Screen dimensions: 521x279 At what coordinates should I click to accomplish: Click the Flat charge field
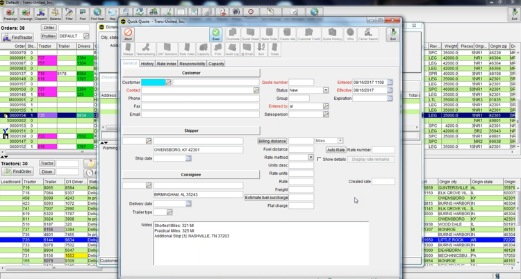pos(301,205)
